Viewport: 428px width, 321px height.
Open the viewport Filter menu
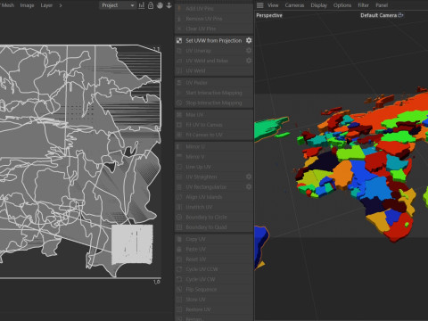coord(363,5)
